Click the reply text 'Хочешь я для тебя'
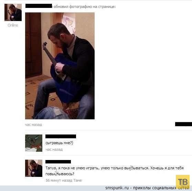The image size is (192, 191). [167, 168]
